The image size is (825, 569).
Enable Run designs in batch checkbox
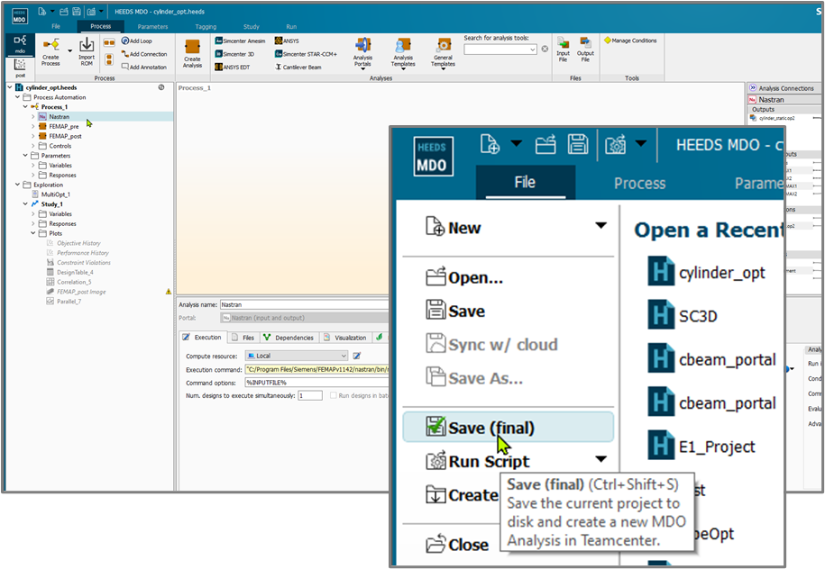point(333,395)
